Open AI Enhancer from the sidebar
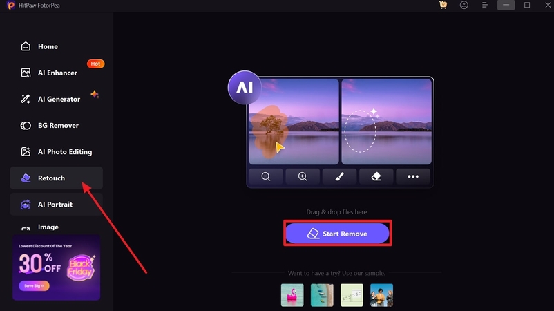554x311 pixels. pyautogui.click(x=57, y=73)
